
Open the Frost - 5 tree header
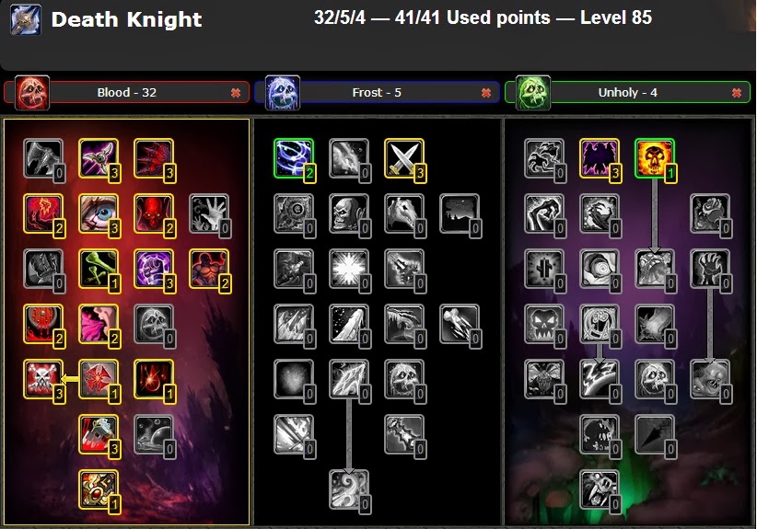coord(377,92)
